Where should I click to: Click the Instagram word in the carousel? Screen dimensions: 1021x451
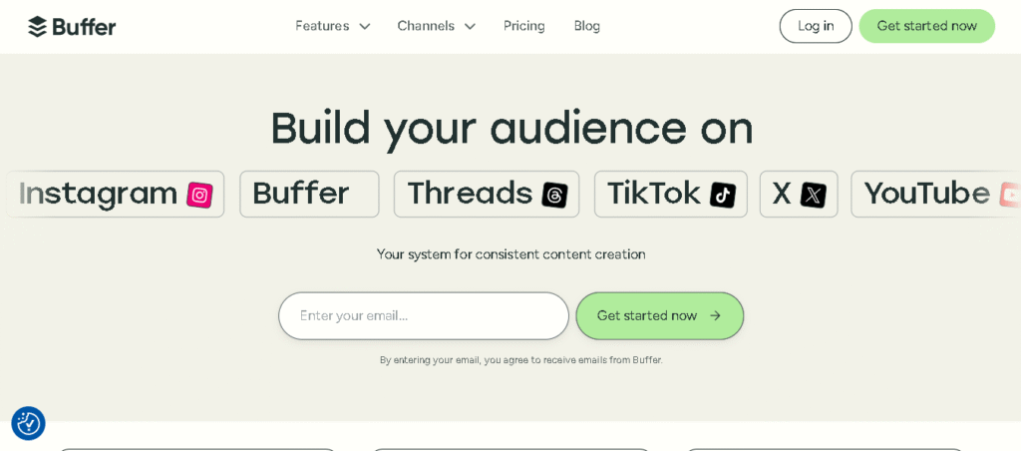[98, 194]
